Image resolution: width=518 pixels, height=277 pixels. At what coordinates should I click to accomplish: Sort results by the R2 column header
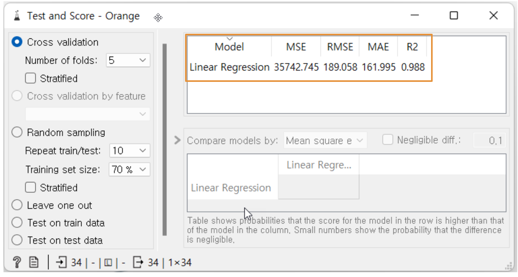coord(412,47)
